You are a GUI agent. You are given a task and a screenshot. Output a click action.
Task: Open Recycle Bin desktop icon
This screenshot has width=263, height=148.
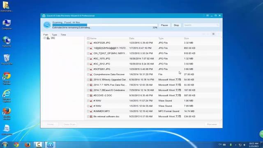coord(7,60)
